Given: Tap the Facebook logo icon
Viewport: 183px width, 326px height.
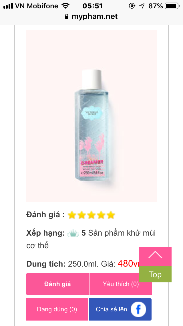Looking at the screenshot, I should coord(138,309).
